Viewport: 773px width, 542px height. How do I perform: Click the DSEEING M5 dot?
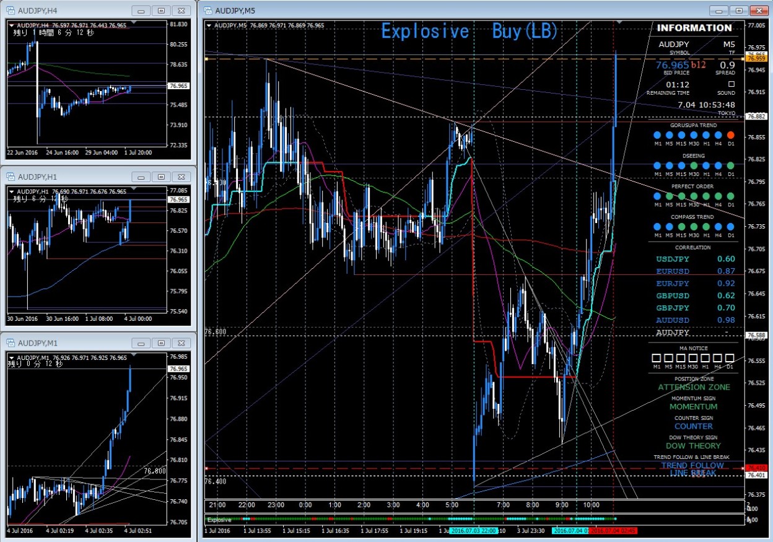point(670,165)
